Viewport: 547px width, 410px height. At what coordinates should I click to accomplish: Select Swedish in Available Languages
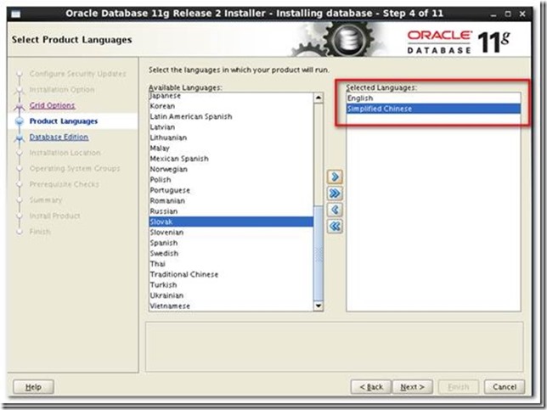click(231, 253)
